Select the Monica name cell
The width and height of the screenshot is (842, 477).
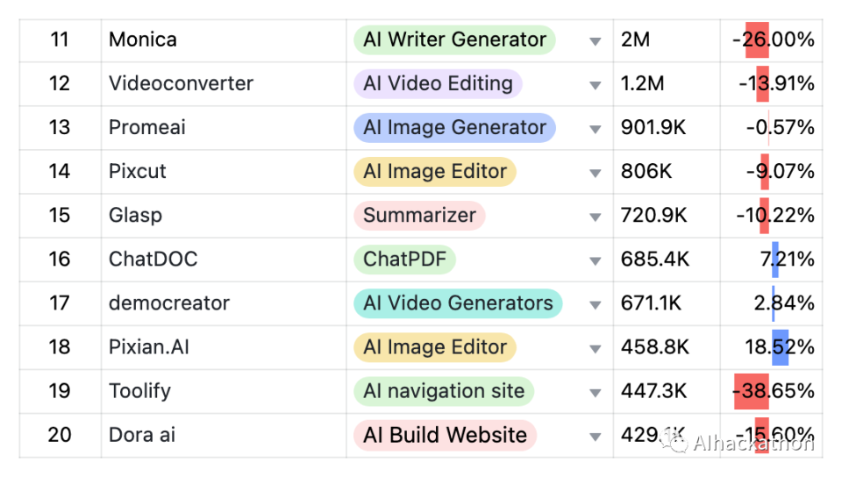click(143, 39)
